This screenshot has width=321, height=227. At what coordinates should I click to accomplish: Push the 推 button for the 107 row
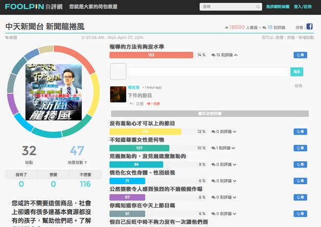pos(300,148)
